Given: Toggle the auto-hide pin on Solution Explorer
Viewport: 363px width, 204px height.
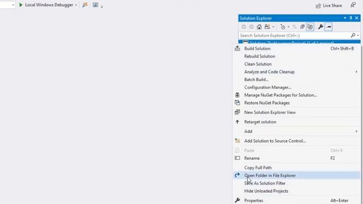Looking at the screenshot, I should point(351,18).
